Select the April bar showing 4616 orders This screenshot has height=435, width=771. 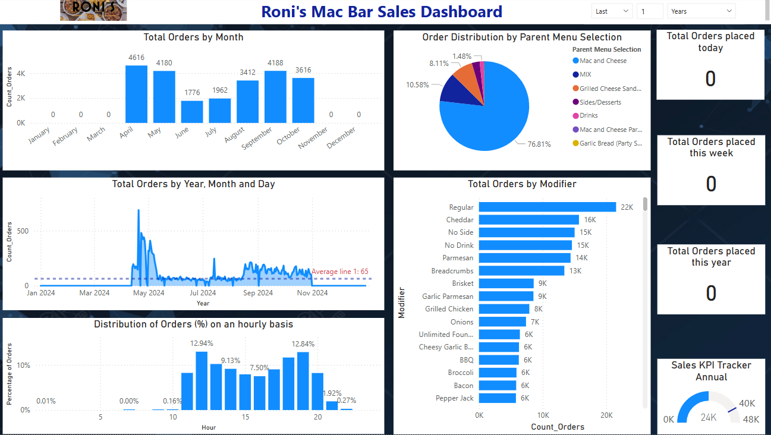pyautogui.click(x=136, y=94)
